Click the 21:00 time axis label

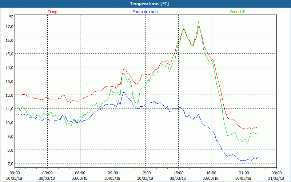pos(244,173)
